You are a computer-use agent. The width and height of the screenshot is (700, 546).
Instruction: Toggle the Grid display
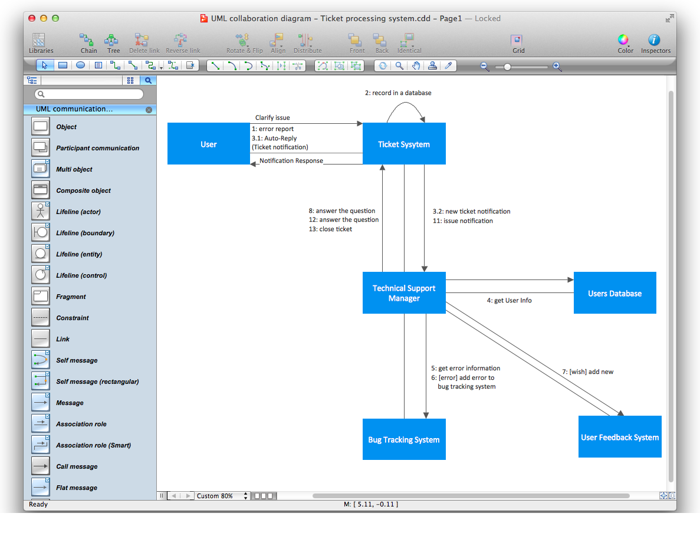pyautogui.click(x=518, y=43)
